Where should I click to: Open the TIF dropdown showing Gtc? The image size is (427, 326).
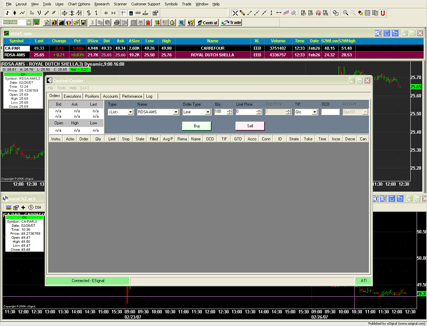point(315,112)
